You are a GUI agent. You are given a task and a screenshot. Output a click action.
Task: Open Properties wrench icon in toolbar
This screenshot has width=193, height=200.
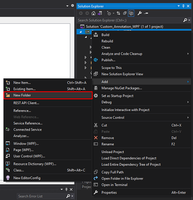click(x=139, y=13)
